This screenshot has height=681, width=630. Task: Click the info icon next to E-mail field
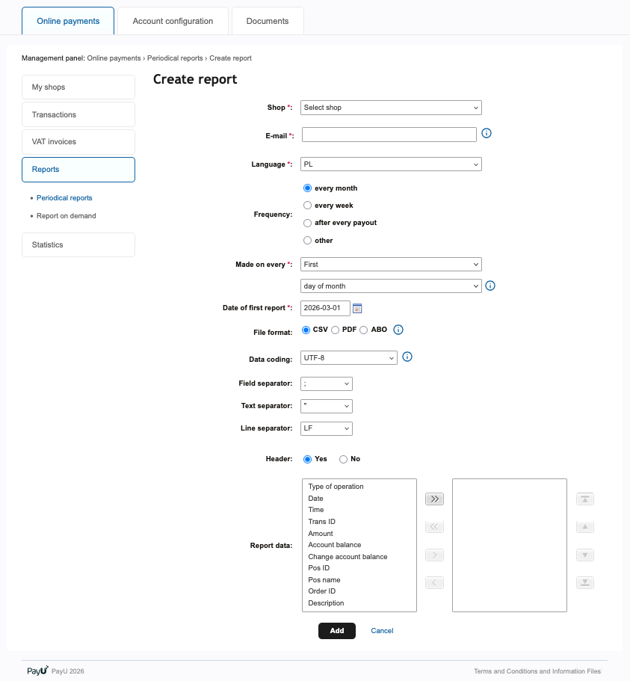click(x=487, y=132)
